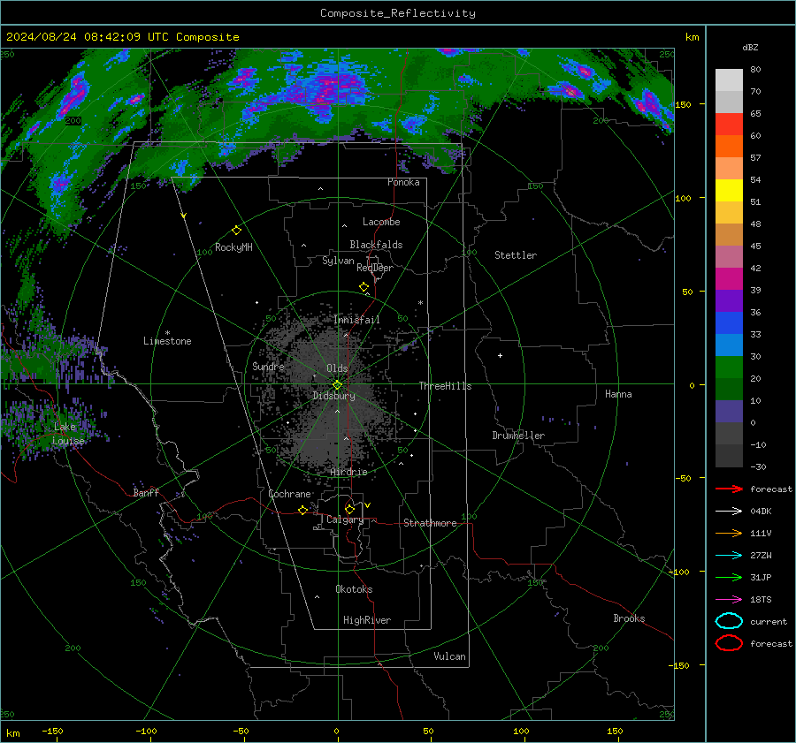This screenshot has width=796, height=743.
Task: Click the lightest gray 80-70 dBZ swatch
Action: pos(729,80)
